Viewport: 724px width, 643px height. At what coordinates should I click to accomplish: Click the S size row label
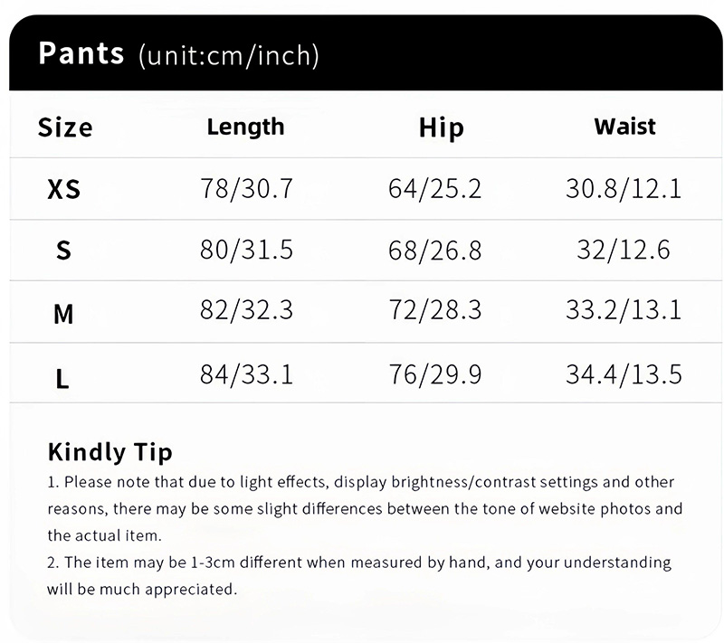tap(63, 251)
